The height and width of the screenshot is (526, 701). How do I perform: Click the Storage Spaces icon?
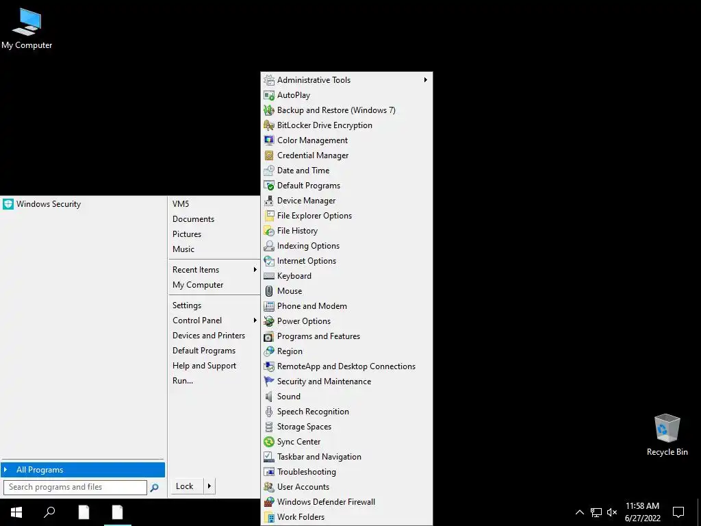pos(268,427)
